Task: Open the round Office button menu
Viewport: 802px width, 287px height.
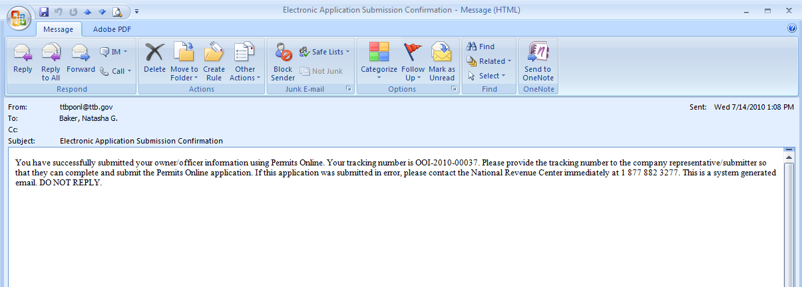Action: 19,18
